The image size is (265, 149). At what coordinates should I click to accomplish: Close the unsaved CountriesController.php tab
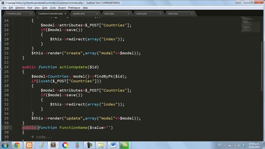coord(65,14)
